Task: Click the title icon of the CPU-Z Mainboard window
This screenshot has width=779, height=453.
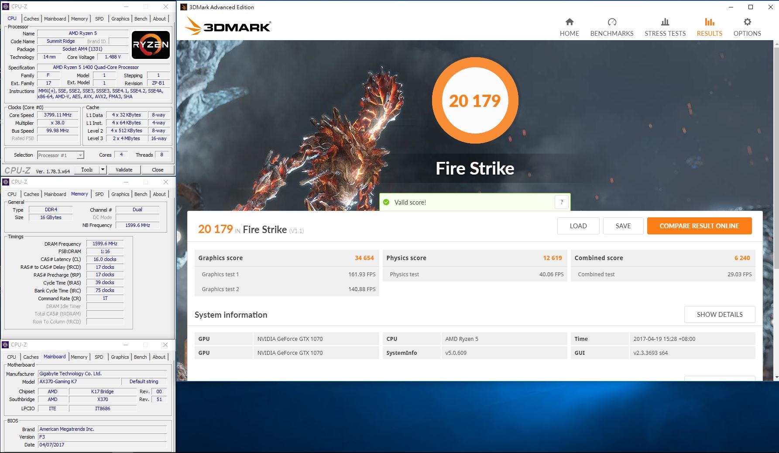Action: coord(6,345)
